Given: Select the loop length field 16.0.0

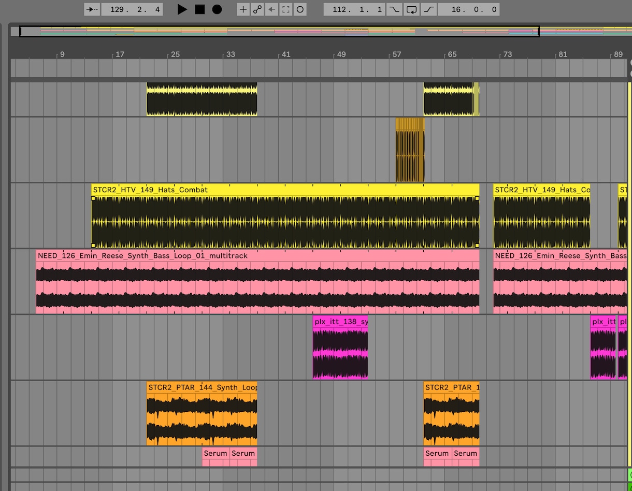Looking at the screenshot, I should coord(469,9).
